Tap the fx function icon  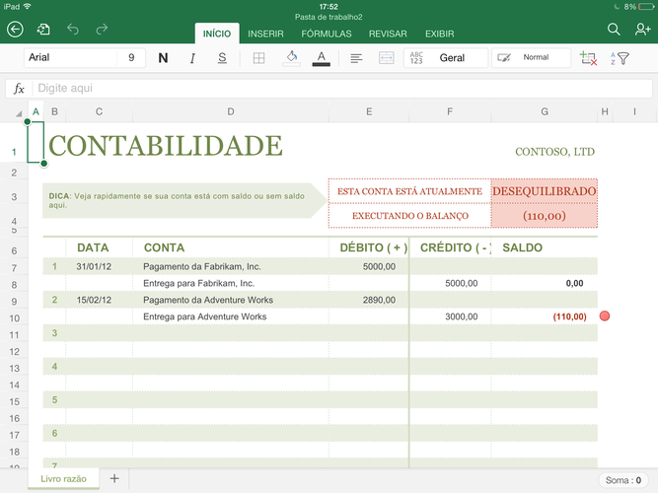coord(19,88)
